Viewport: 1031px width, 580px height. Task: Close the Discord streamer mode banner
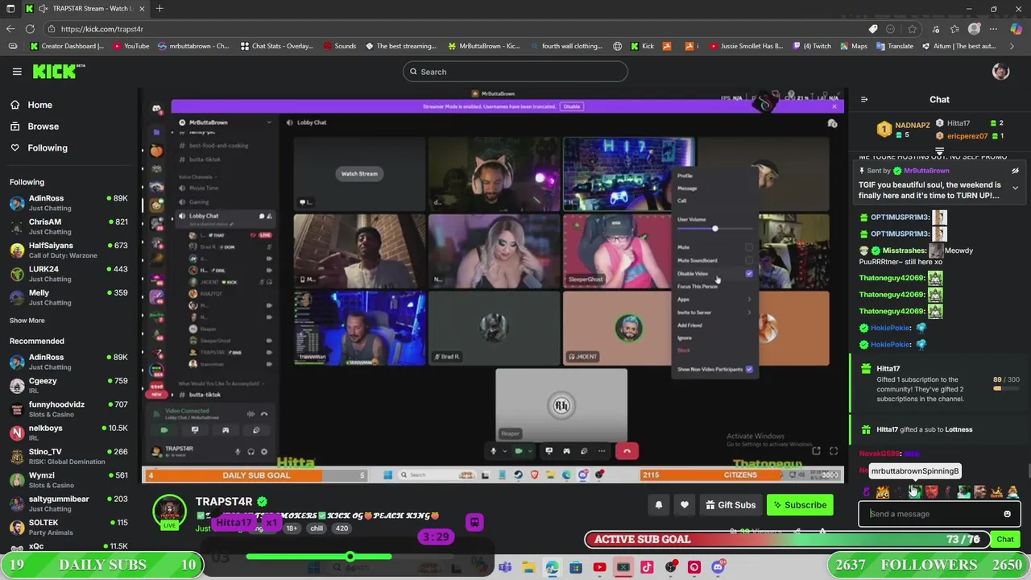[x=834, y=106]
